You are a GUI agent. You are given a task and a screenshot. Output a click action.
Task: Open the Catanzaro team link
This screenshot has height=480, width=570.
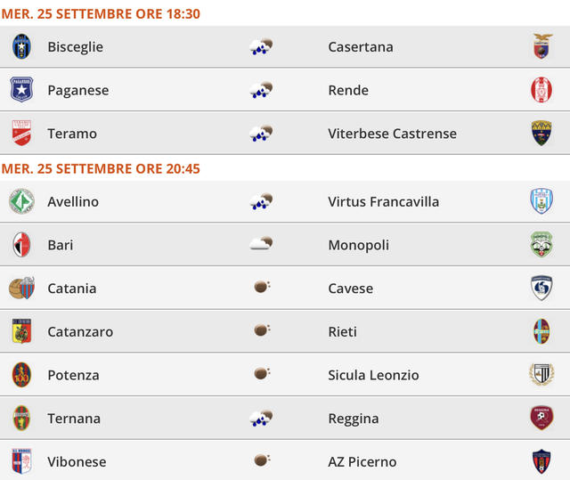pyautogui.click(x=80, y=331)
